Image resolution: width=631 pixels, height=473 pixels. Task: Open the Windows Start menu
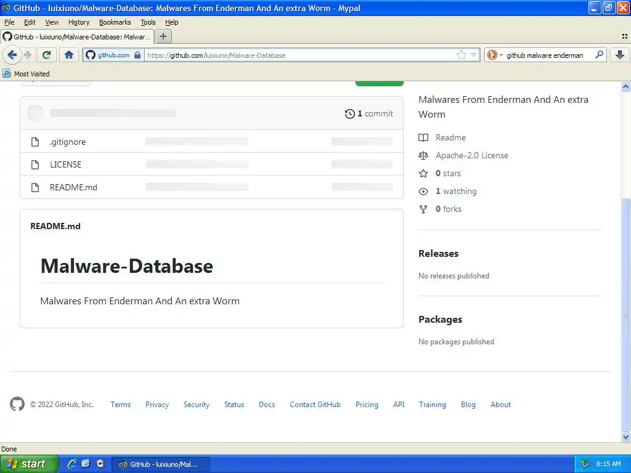point(28,464)
